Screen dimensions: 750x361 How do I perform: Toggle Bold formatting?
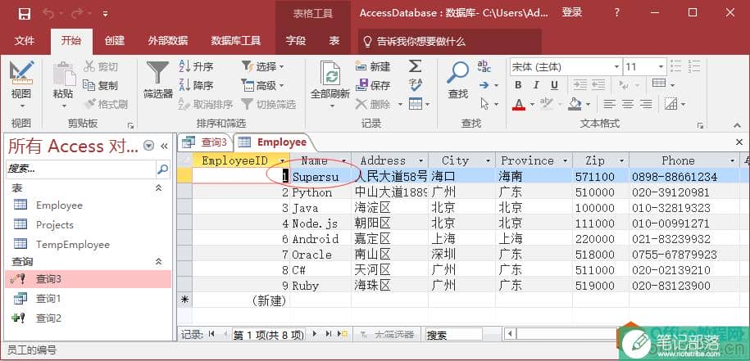(518, 85)
